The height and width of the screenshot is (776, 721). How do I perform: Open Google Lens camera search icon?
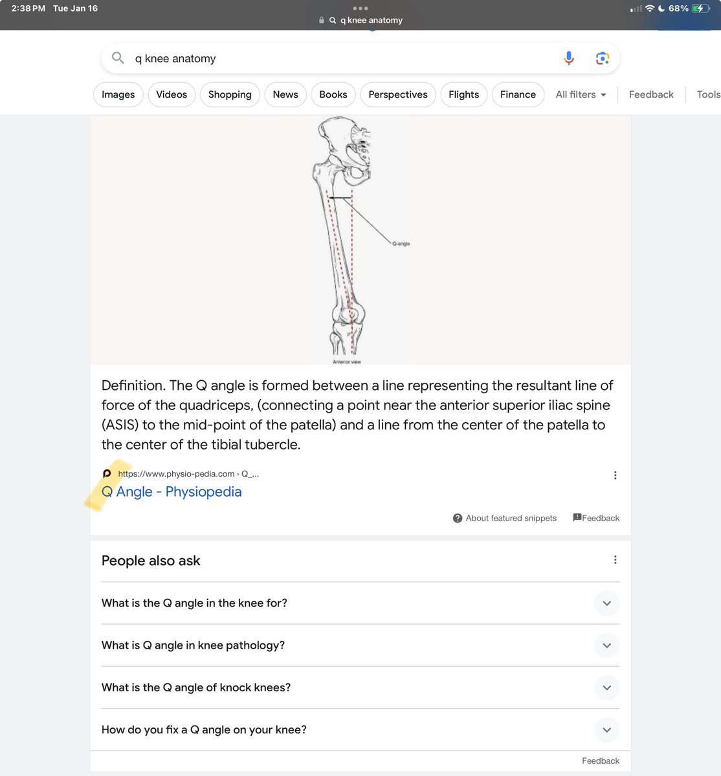point(603,58)
